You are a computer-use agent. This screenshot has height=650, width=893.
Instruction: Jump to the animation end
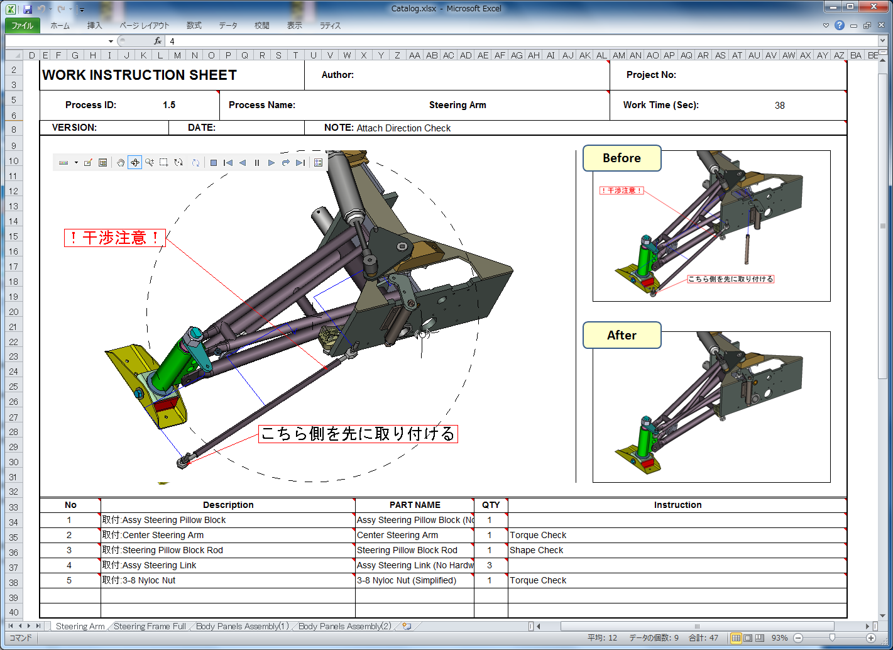pos(300,163)
